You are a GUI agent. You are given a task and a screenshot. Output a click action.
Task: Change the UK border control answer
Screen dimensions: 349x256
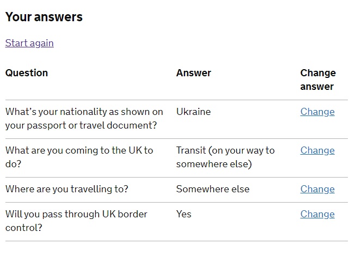point(317,214)
